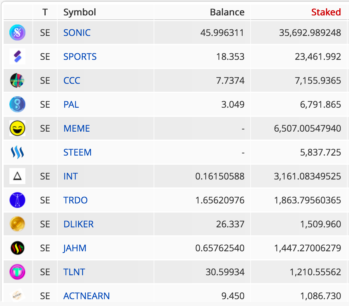349x306 pixels.
Task: Select TLNT balance 30.59934
Action: click(x=225, y=272)
